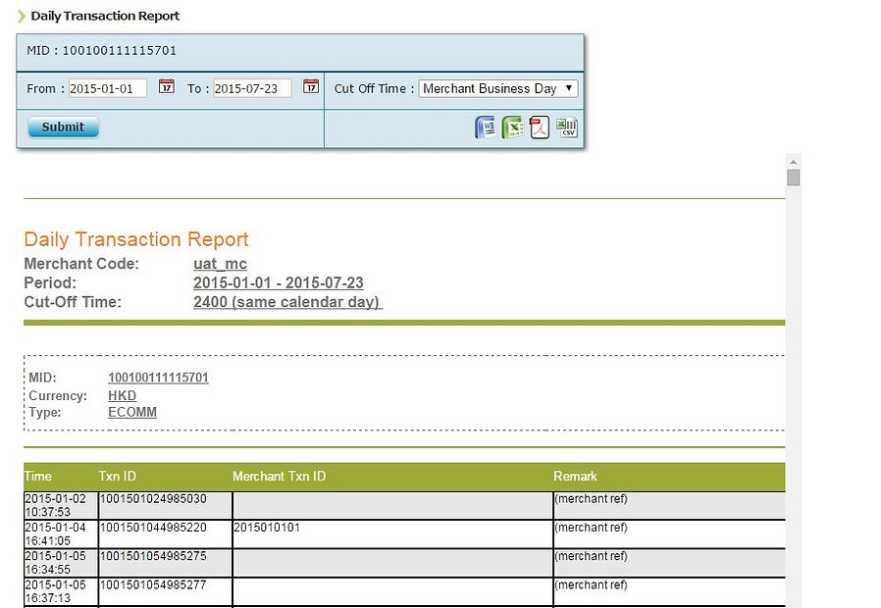Submit the report date range
The width and height of the screenshot is (881, 608).
coord(63,127)
